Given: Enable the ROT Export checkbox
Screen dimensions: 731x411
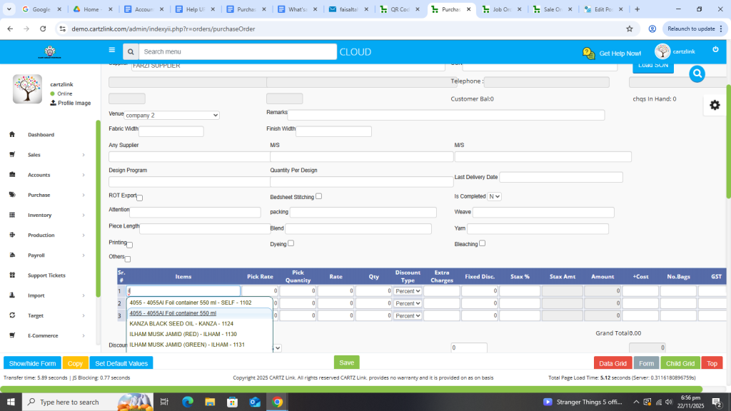Looking at the screenshot, I should 140,198.
